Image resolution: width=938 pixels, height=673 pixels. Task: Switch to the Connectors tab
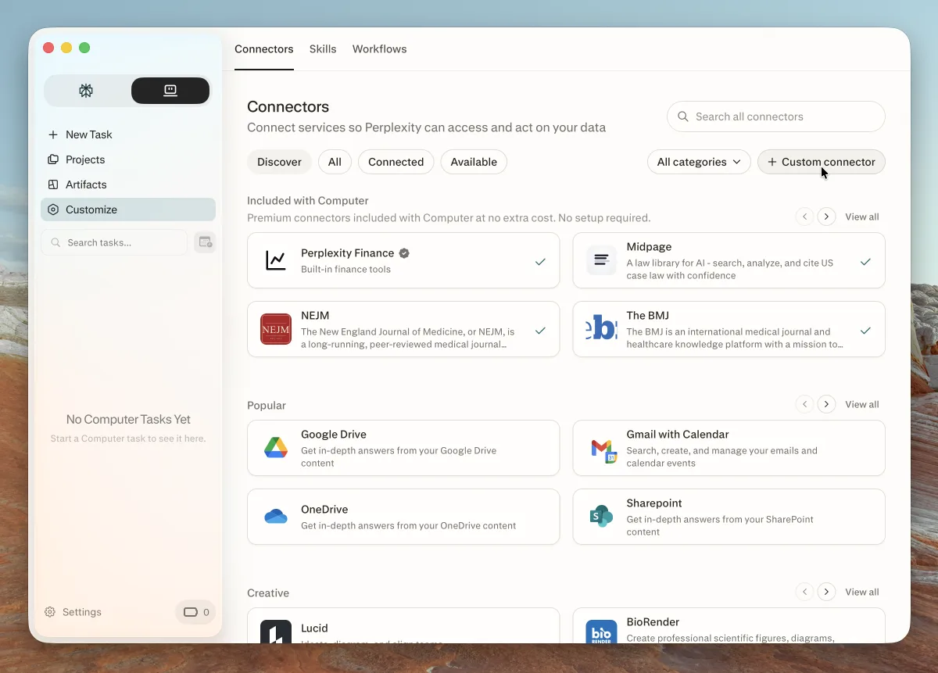coord(264,48)
